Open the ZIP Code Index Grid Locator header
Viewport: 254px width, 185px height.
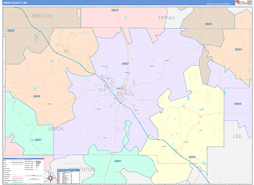(68, 170)
